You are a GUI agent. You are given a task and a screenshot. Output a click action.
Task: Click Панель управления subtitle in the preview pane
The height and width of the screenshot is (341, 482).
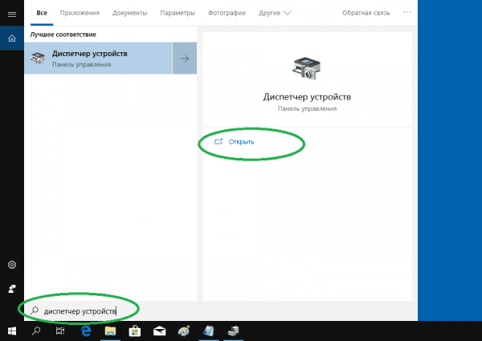coord(307,108)
